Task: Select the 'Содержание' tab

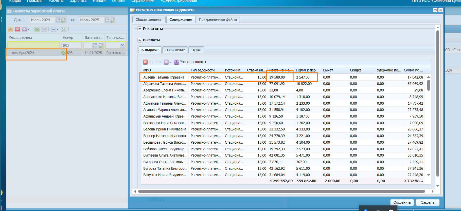Action: pyautogui.click(x=181, y=20)
